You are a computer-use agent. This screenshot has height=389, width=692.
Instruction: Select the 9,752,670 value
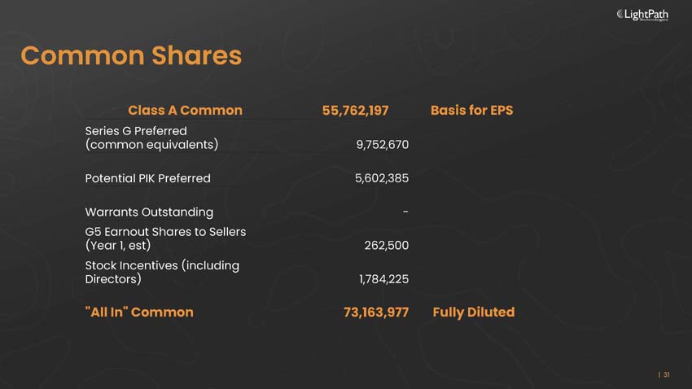pyautogui.click(x=382, y=145)
